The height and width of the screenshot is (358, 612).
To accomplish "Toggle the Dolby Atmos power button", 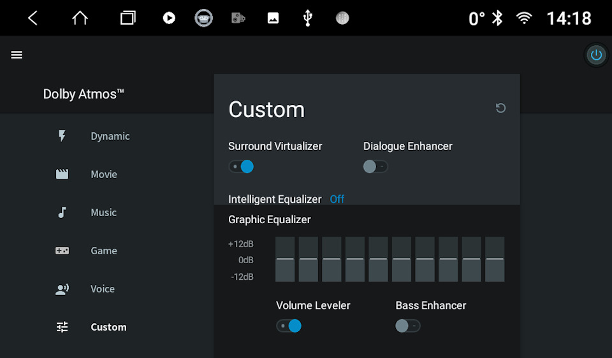I will pyautogui.click(x=596, y=55).
